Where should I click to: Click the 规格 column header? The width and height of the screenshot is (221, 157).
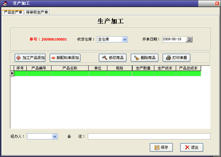[x=120, y=68]
